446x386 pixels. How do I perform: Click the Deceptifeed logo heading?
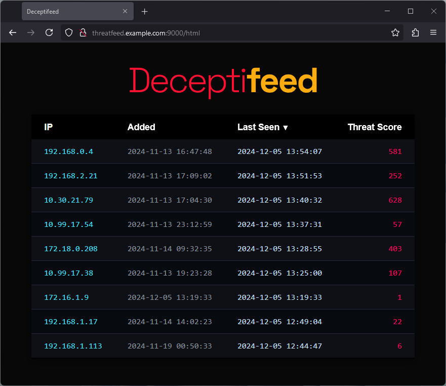pos(223,81)
